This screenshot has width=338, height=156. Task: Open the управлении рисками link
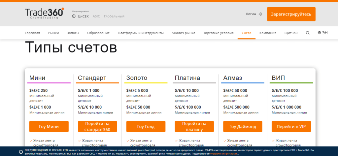click(223, 154)
